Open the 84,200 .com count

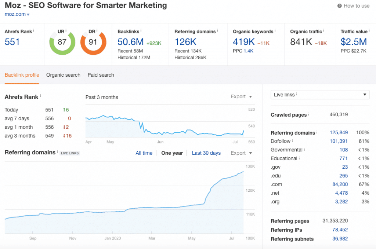(340, 184)
